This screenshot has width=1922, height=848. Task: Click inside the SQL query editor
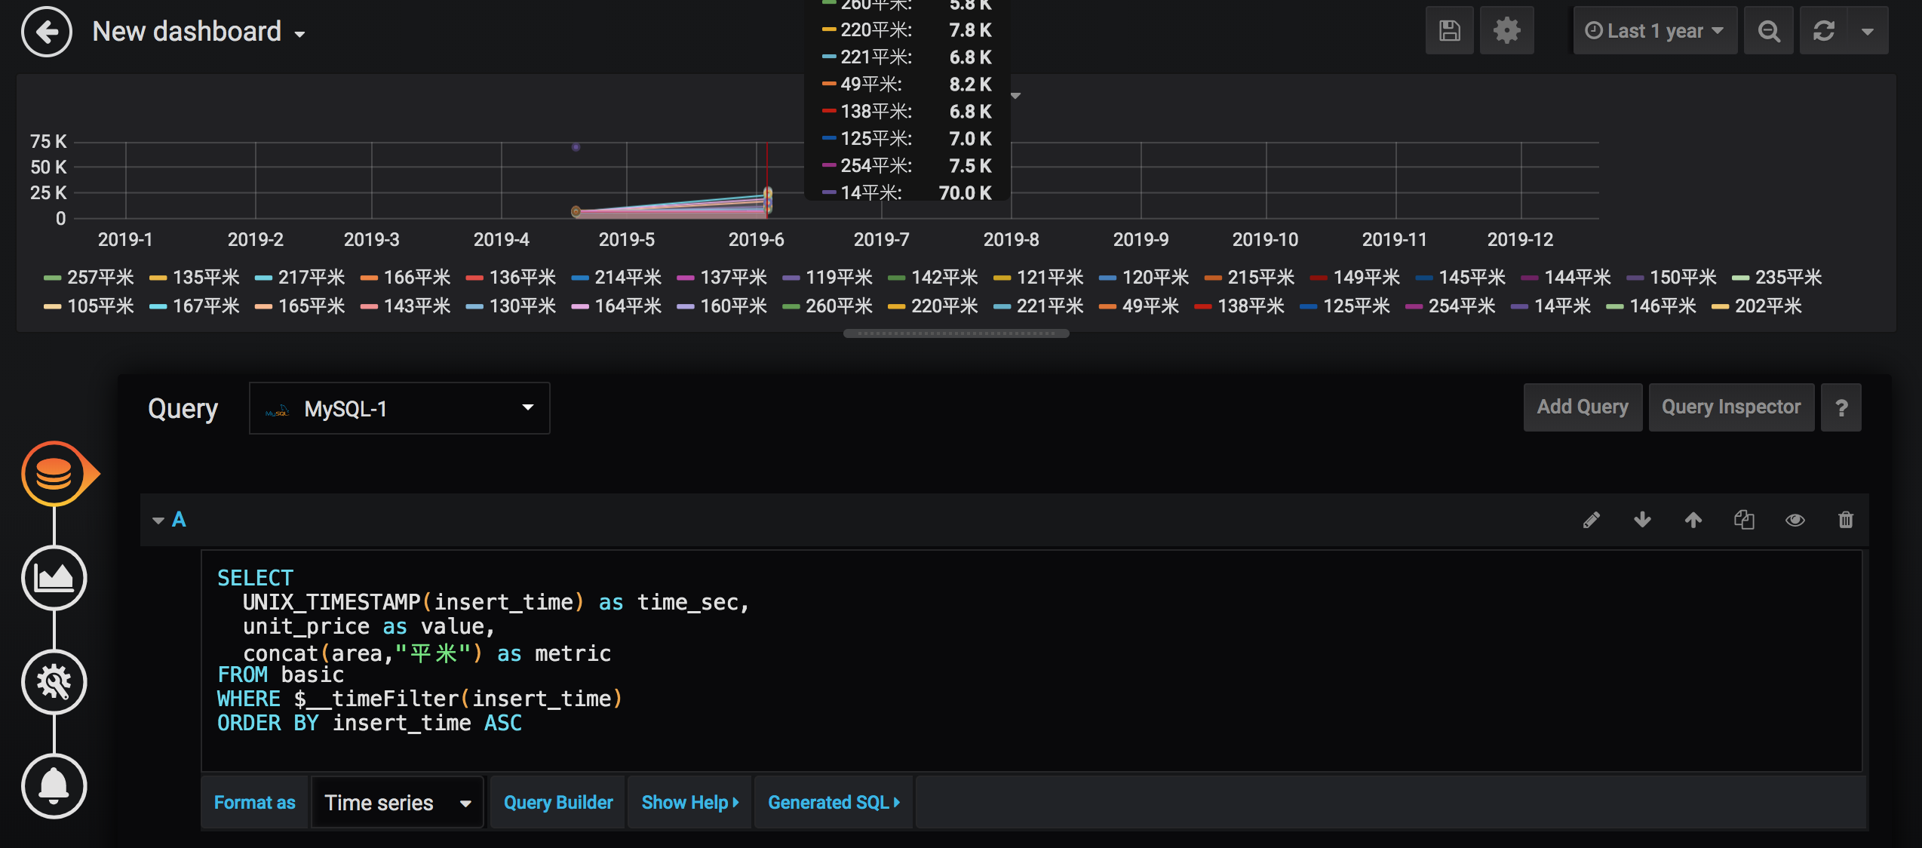[1031, 661]
